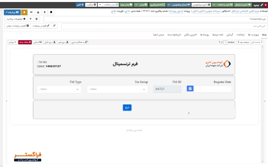The image size is (268, 167).
Task: Open بیشتر more dropdown
Action: tap(12, 42)
